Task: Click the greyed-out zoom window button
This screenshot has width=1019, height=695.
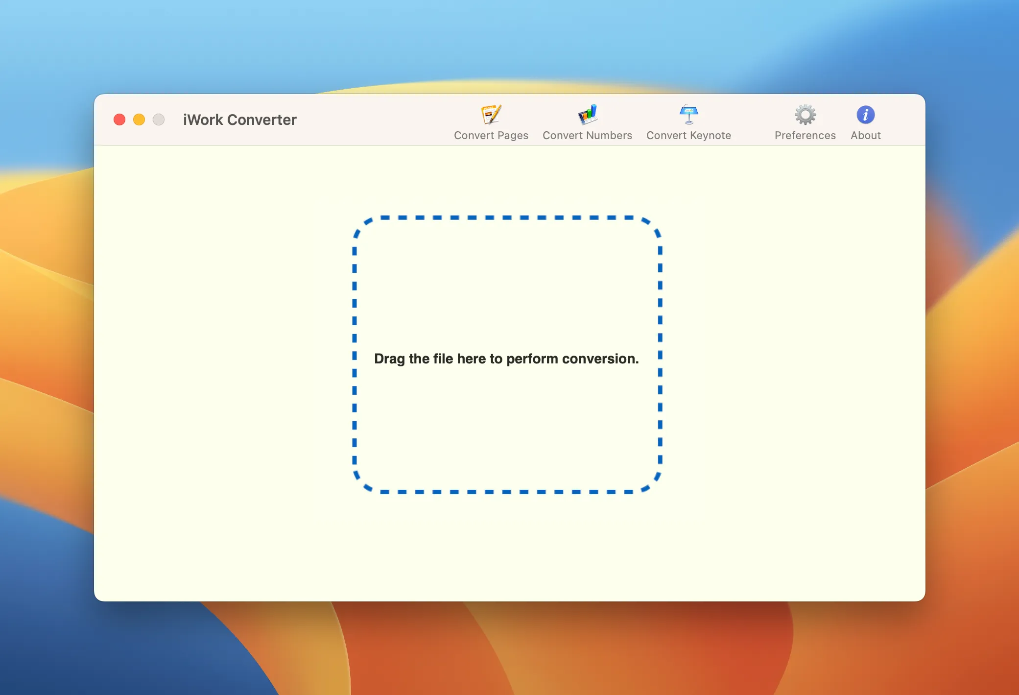Action: [159, 120]
